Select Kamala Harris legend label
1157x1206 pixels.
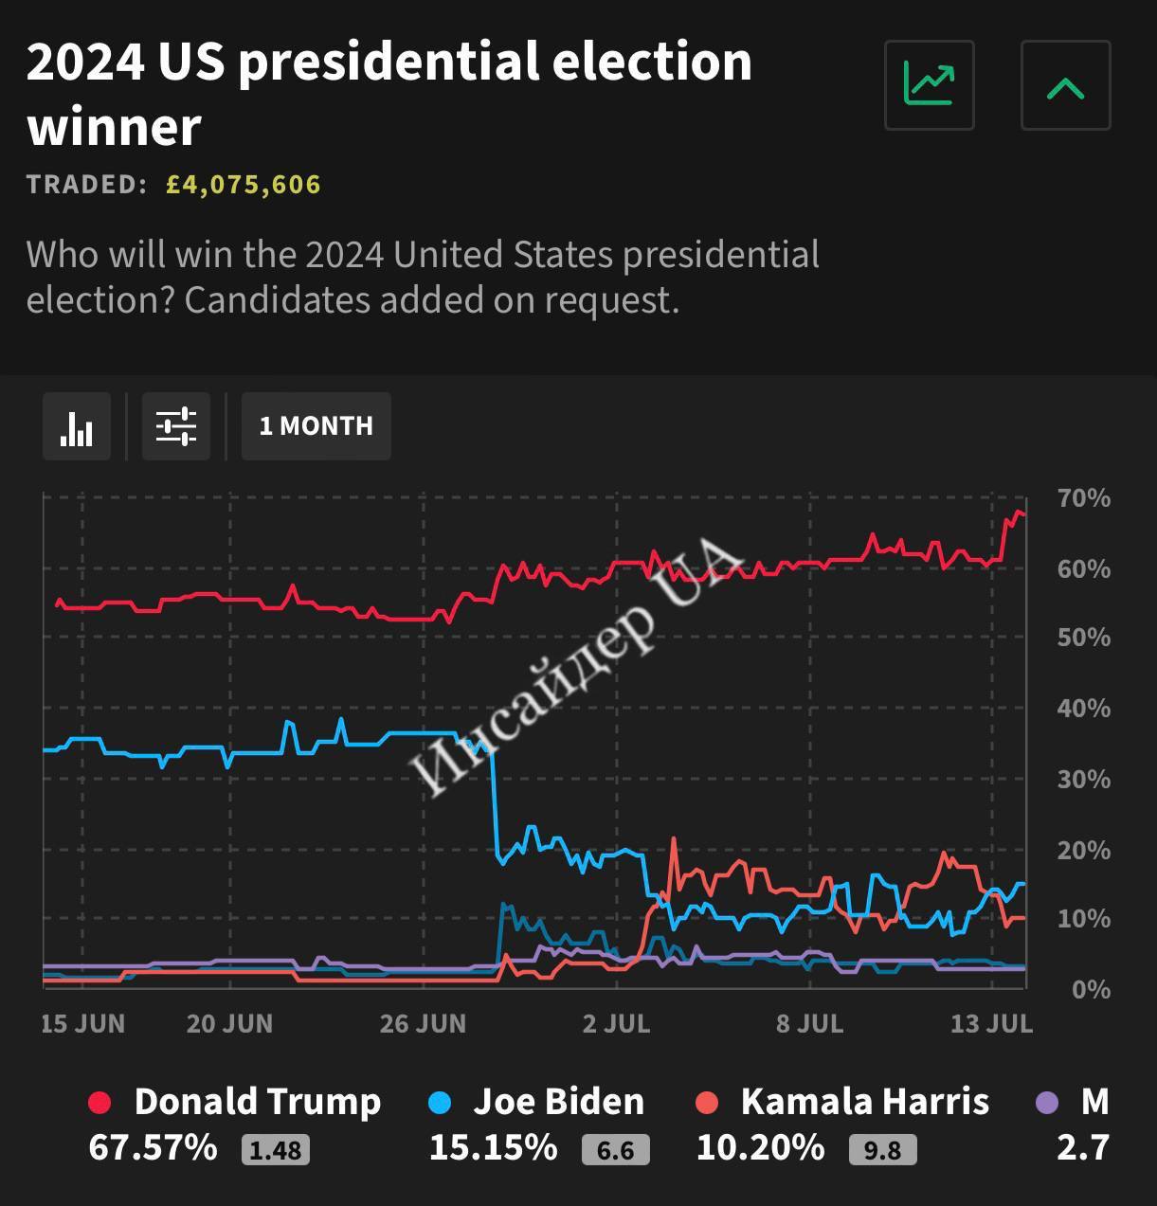coord(864,1102)
